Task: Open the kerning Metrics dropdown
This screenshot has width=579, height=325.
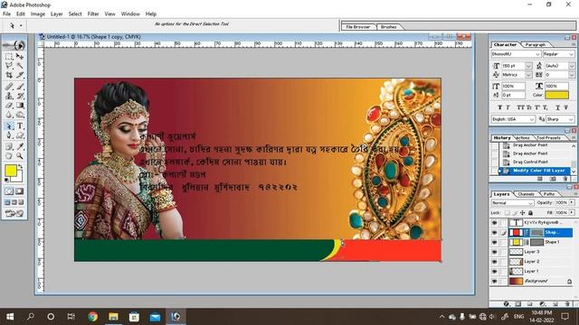Action: click(528, 75)
